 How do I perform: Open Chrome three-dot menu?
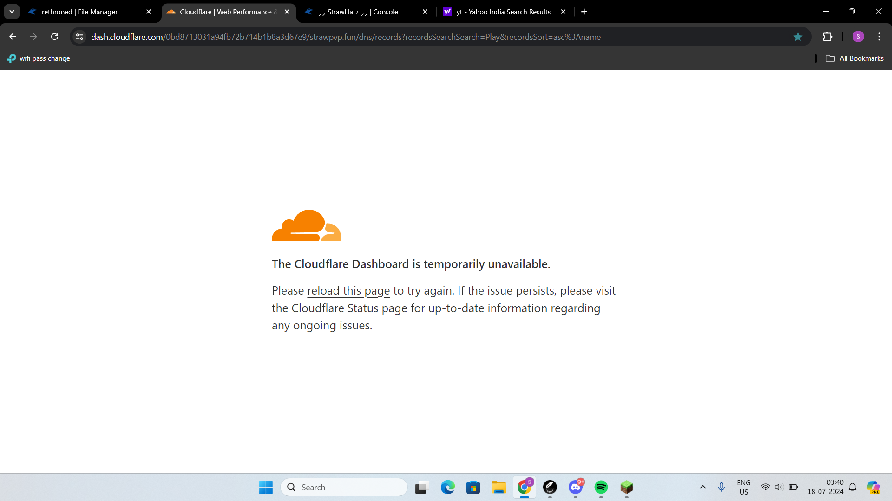879,37
